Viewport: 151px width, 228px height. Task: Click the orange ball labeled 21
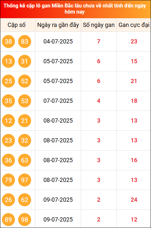tap(25, 121)
